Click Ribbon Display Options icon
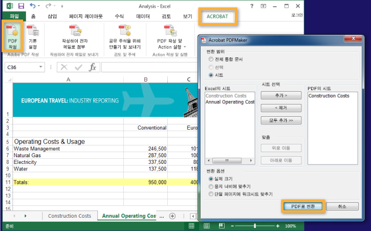The image size is (371, 231). 264,6
